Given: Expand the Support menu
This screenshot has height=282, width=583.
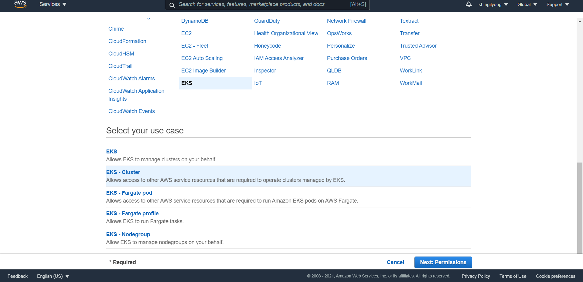Looking at the screenshot, I should click(x=557, y=5).
